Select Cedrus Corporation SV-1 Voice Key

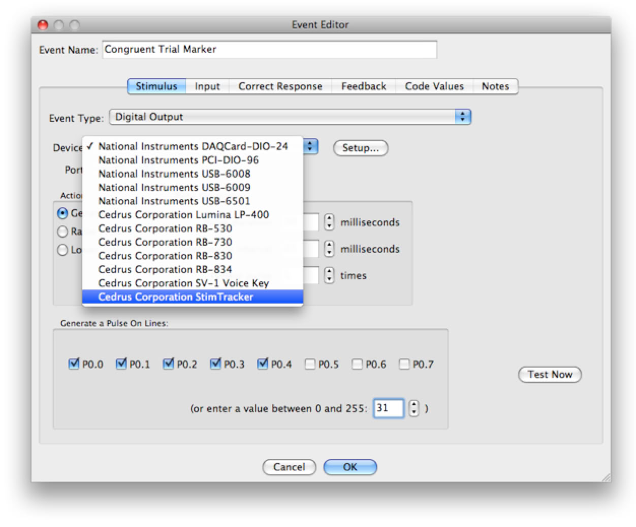183,283
